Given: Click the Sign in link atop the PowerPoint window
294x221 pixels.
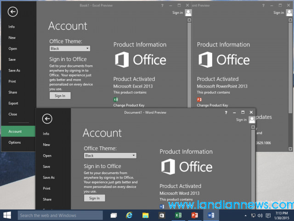Looking at the screenshot, I should click(279, 12).
